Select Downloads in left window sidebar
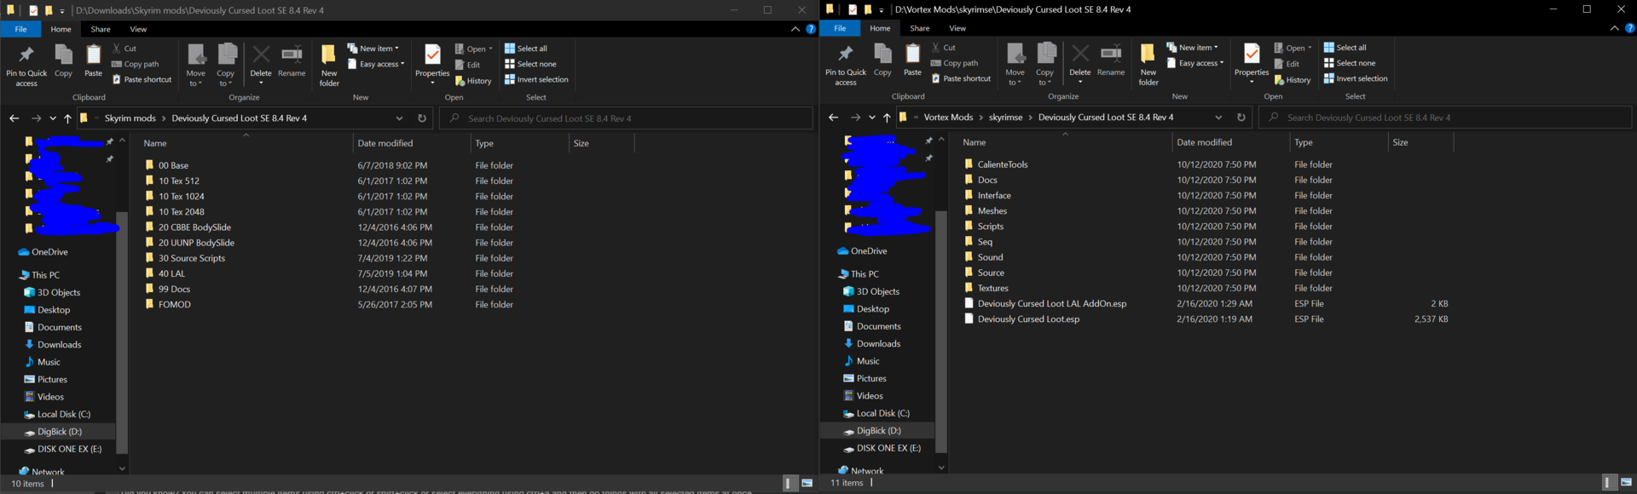This screenshot has height=494, width=1637. pyautogui.click(x=59, y=345)
